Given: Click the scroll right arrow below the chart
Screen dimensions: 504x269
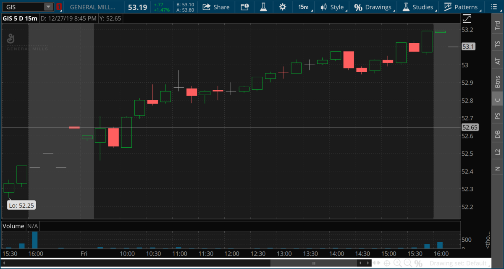Looking at the screenshot, I should click(x=368, y=263).
